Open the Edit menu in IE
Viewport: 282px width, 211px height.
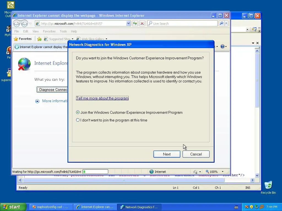tap(26, 31)
